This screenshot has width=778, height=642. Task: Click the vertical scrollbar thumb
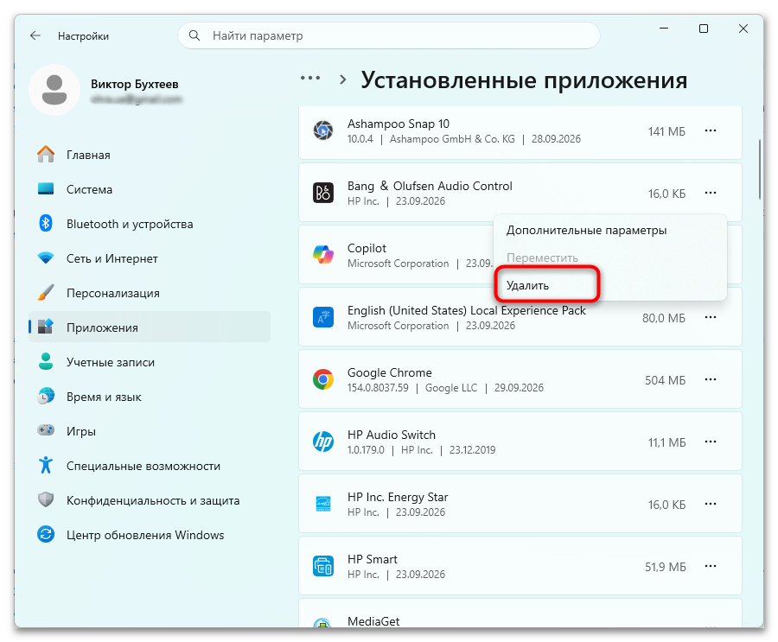pos(759,168)
